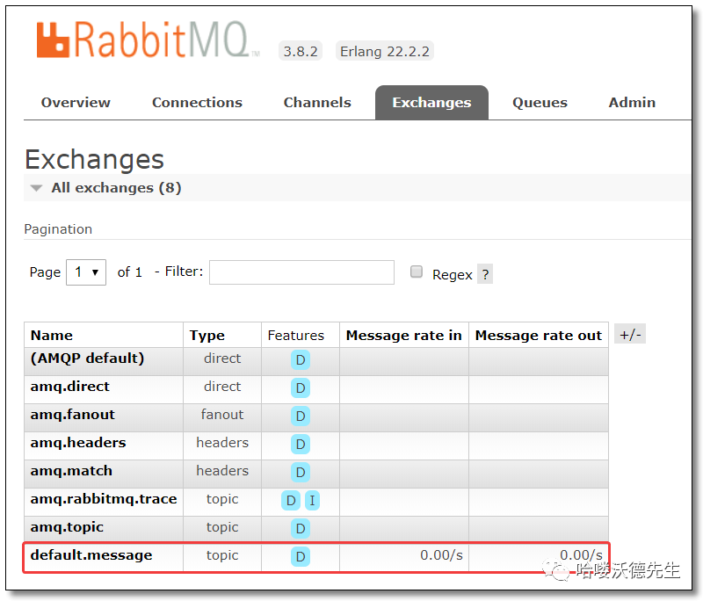Switch to the Connections tab
Viewport: 703px width, 601px height.
click(197, 103)
